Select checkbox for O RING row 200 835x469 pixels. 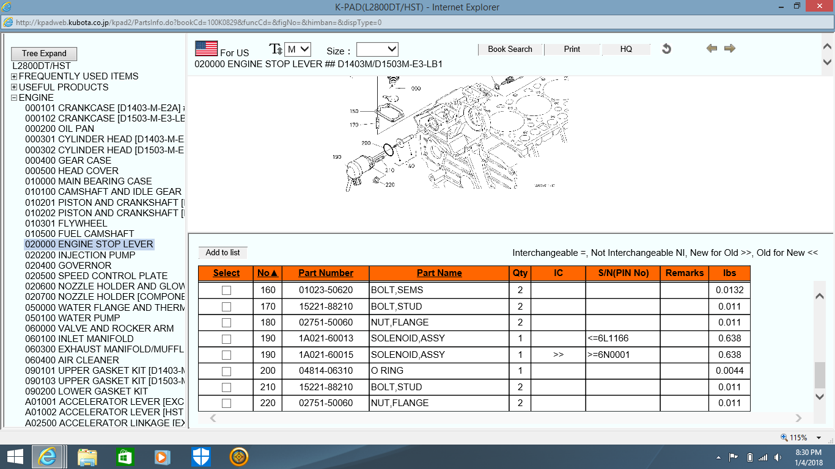pyautogui.click(x=226, y=371)
